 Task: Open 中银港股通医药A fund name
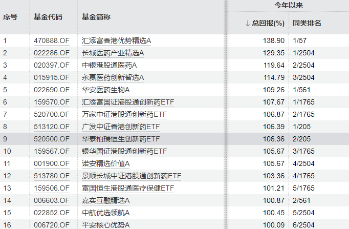pos(110,65)
